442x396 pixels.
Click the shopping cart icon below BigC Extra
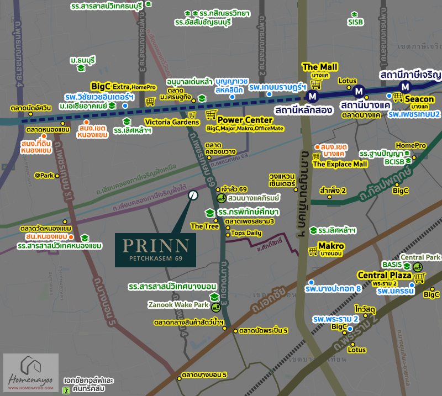point(150,101)
